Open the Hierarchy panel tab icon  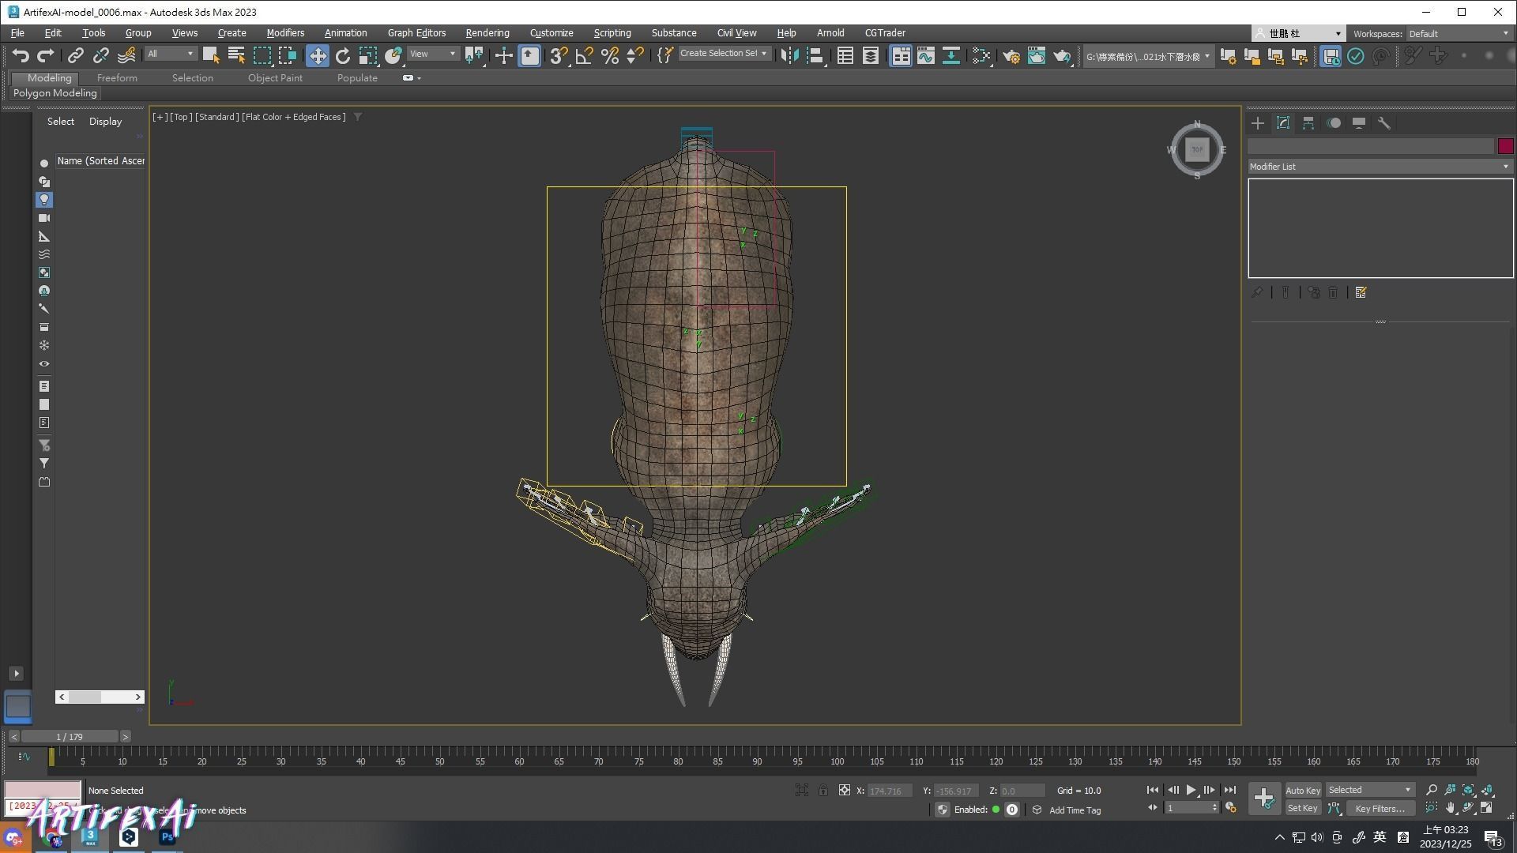[x=1308, y=123]
